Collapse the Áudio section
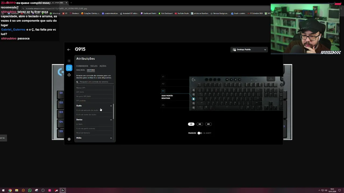The width and height of the screenshot is (344, 193). [x=111, y=106]
